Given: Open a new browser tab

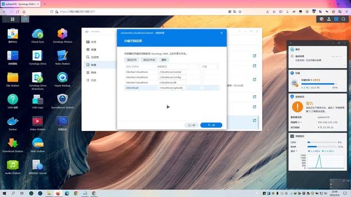Looking at the screenshot, I should point(44,4).
